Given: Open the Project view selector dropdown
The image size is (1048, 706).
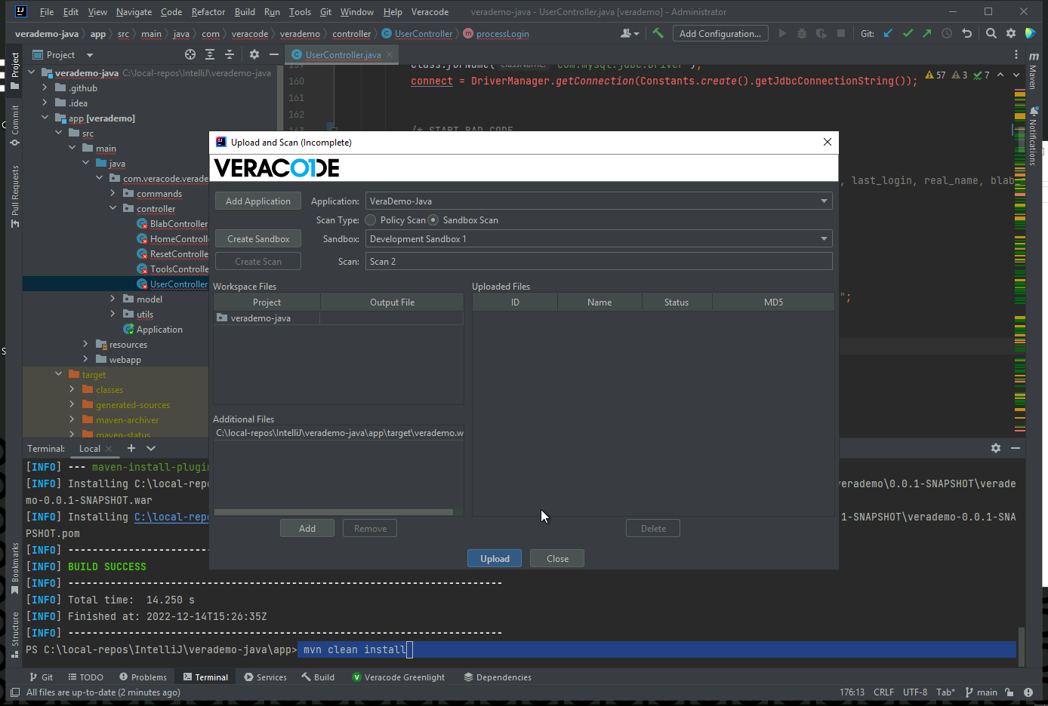Looking at the screenshot, I should [89, 55].
